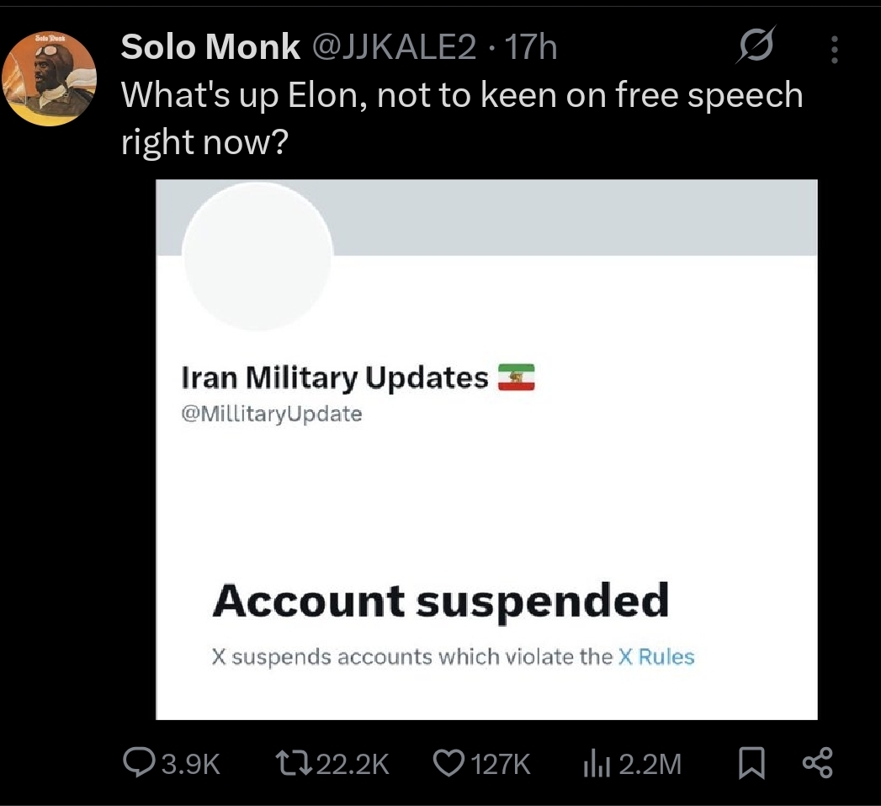Click the share icon on the tweet

click(x=817, y=763)
